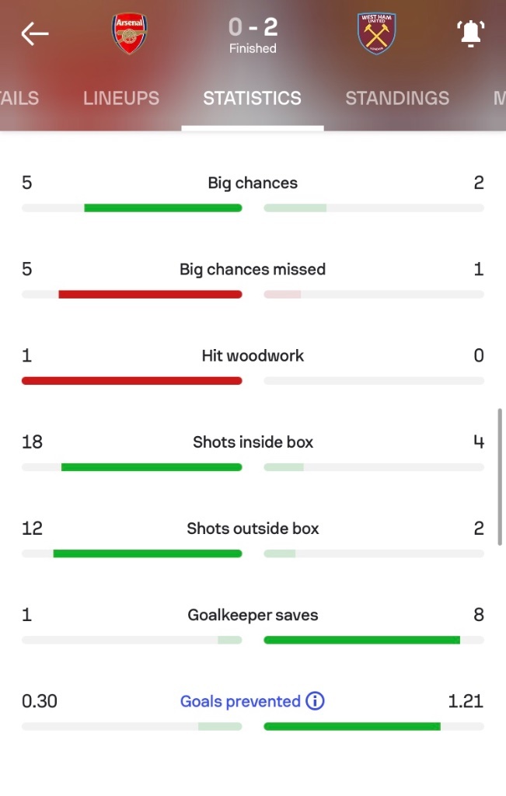Open the Arsenal club crest
This screenshot has height=796, width=506.
(x=130, y=33)
